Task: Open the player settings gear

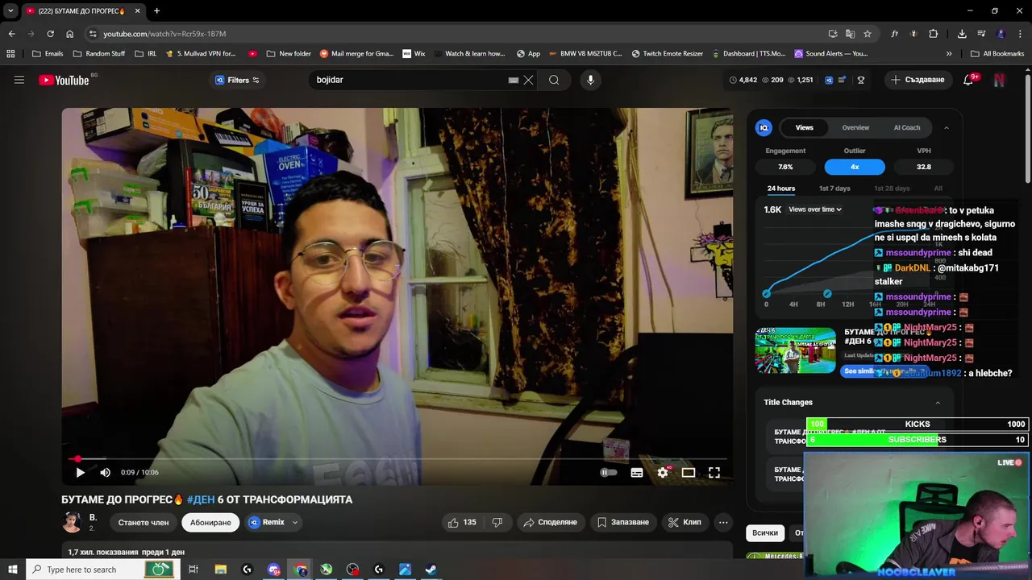Action: tap(663, 473)
